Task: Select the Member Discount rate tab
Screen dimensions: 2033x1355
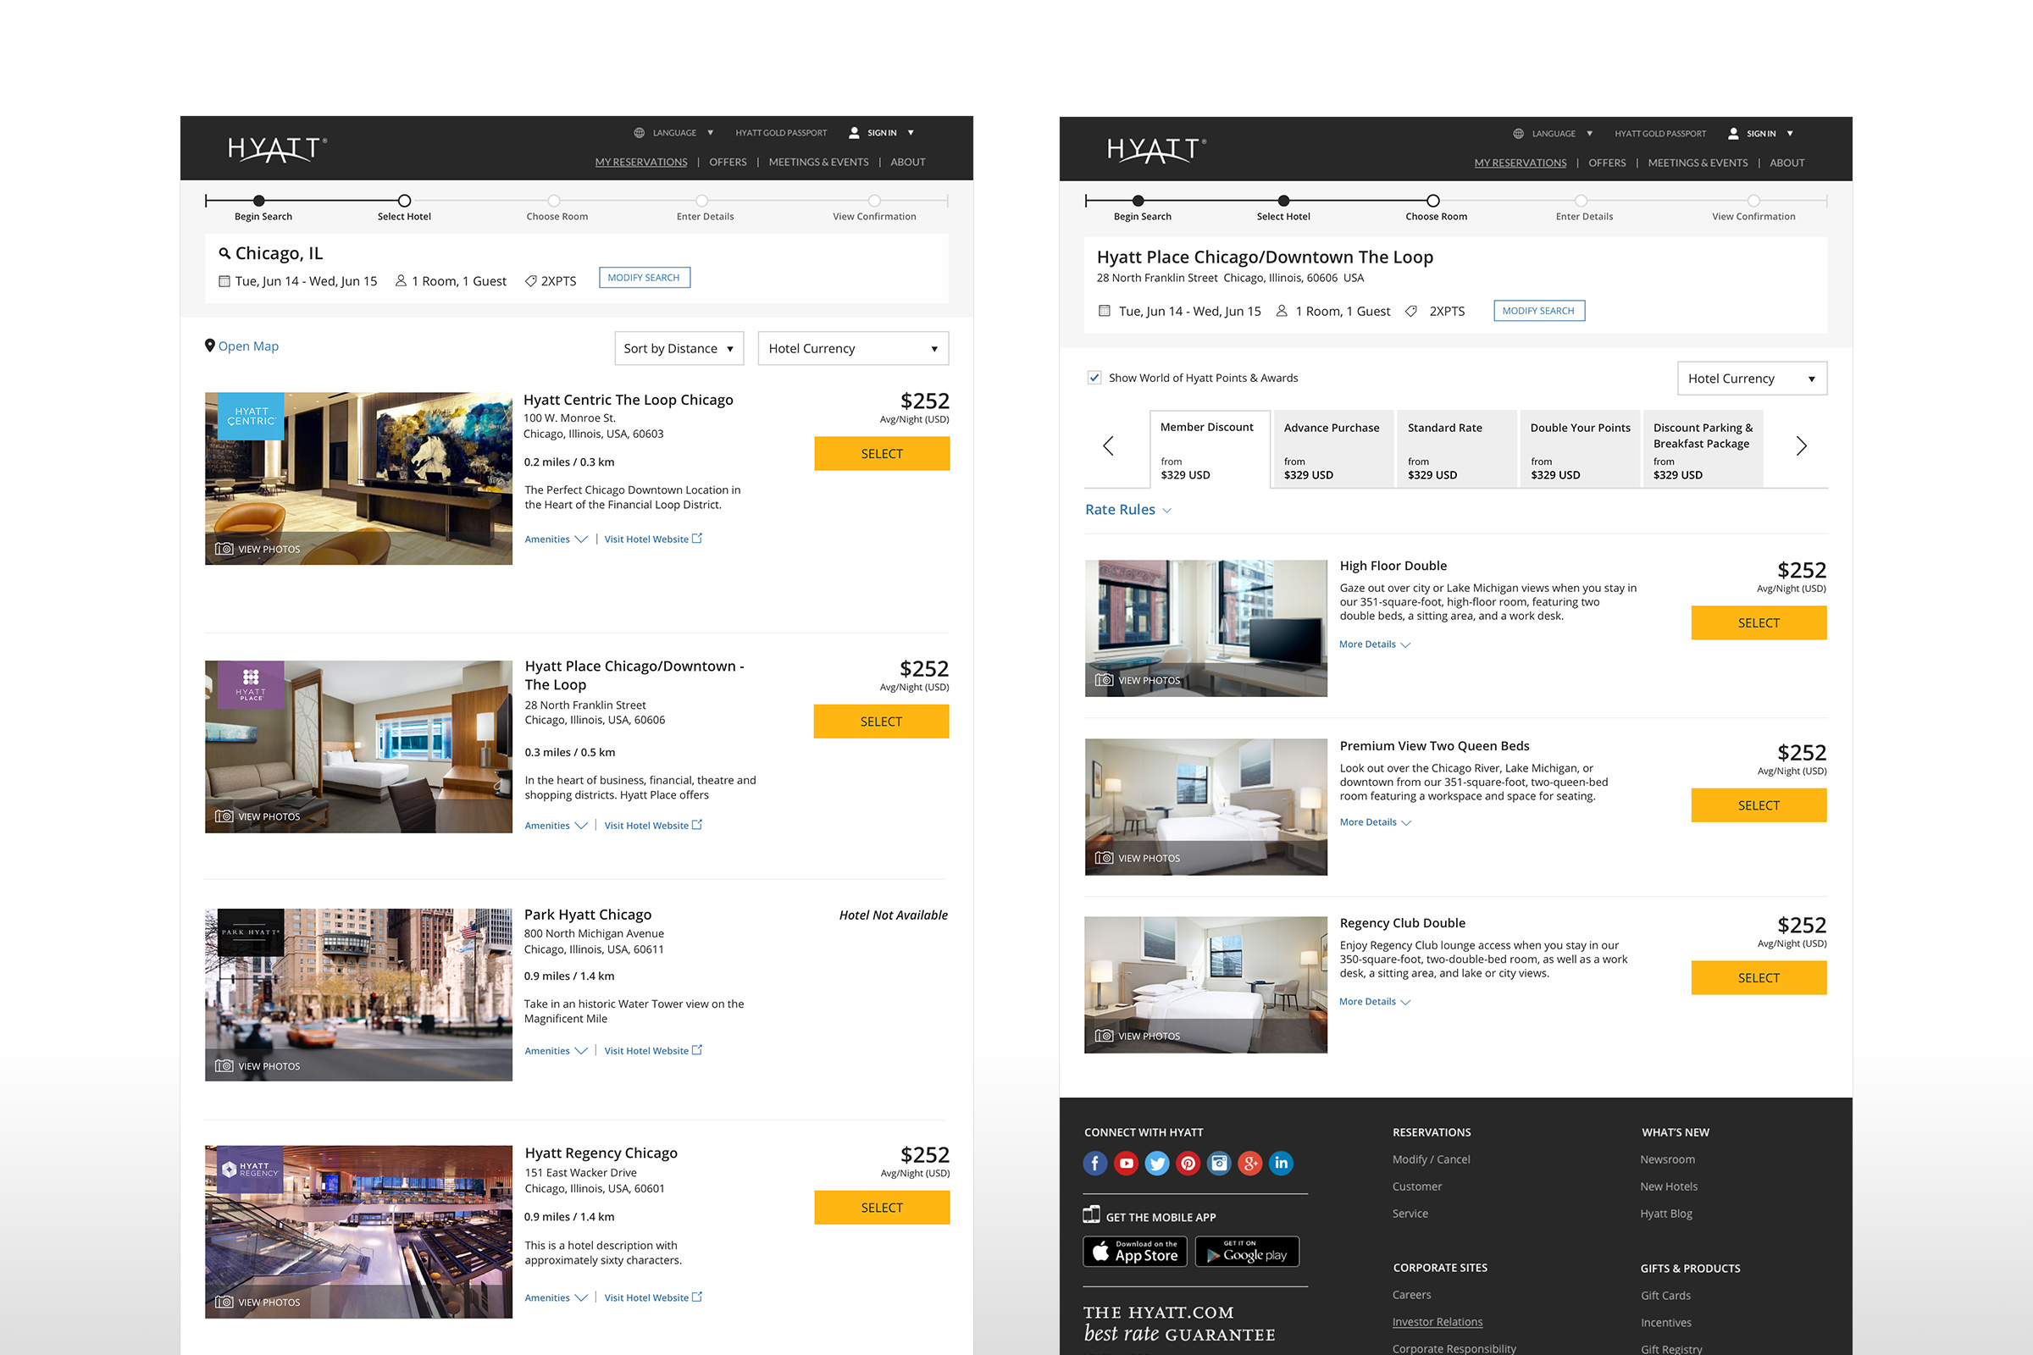Action: [x=1210, y=450]
